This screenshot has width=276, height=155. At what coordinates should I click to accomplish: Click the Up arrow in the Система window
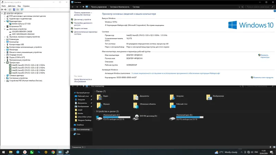click(x=83, y=7)
